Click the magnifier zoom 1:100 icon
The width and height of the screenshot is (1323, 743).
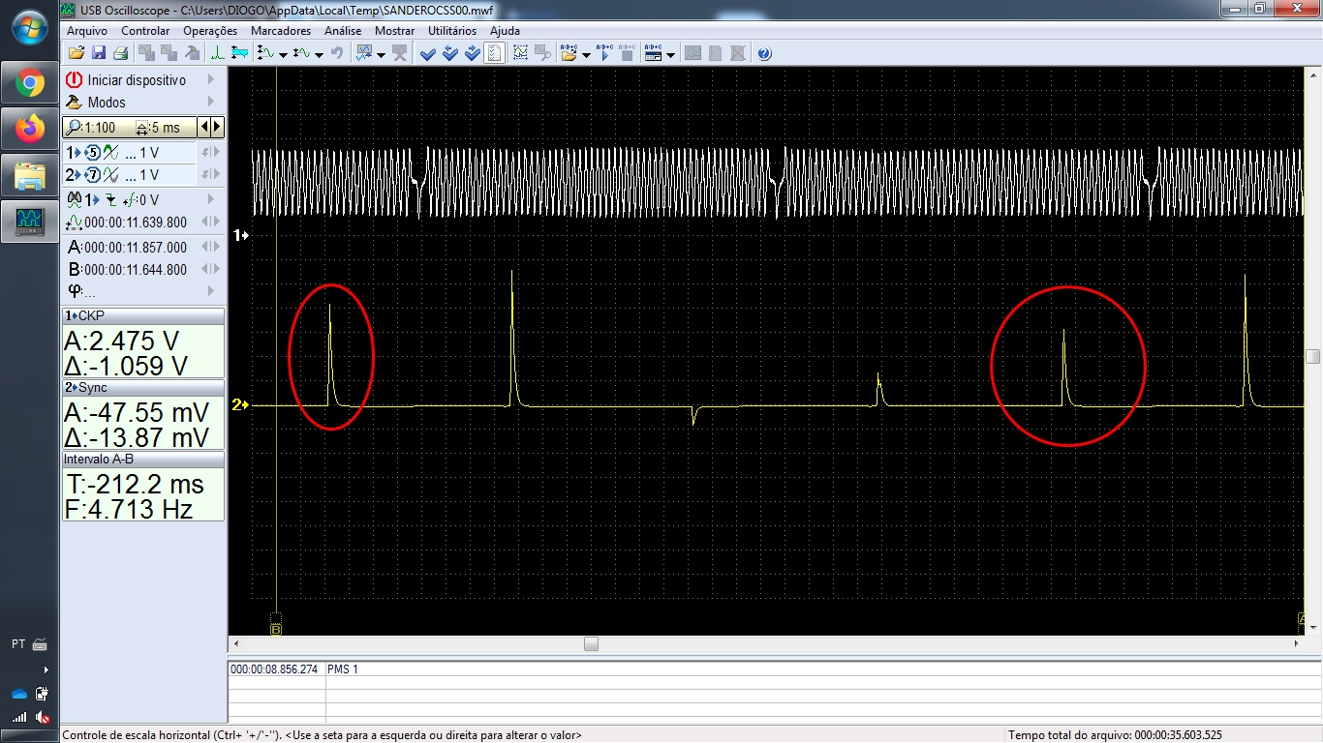pos(74,128)
